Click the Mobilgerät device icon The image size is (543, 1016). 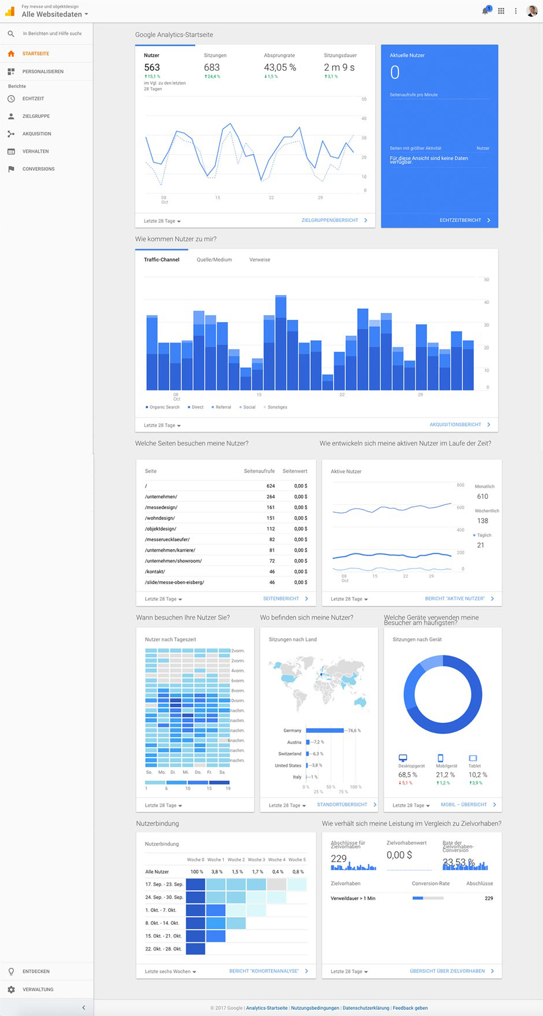click(440, 758)
